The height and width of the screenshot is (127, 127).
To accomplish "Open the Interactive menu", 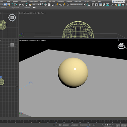I will tap(77, 2).
